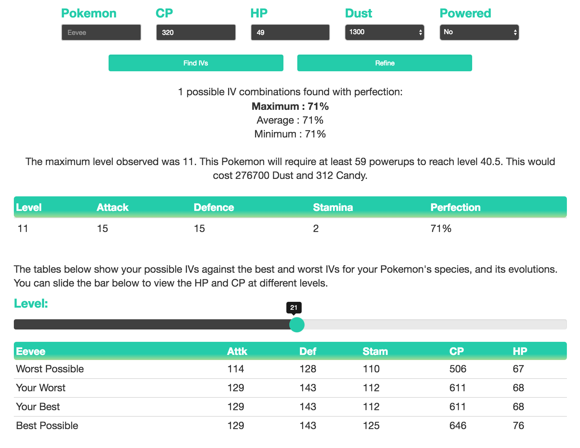Focus the CP input field
This screenshot has height=448, width=580.
pos(196,32)
